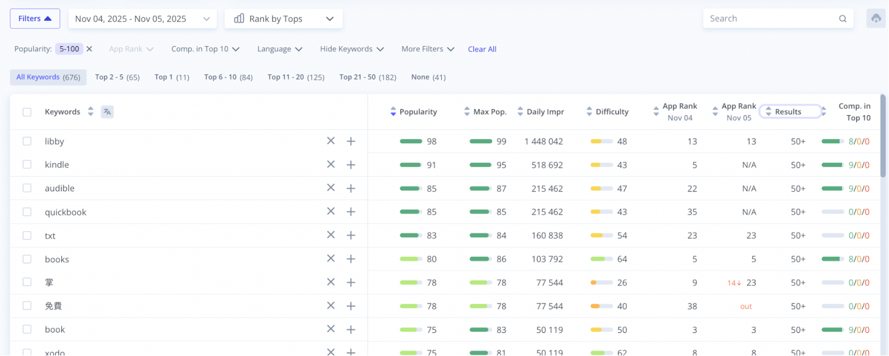The height and width of the screenshot is (356, 889).
Task: Switch to the Top 2 - 5 tab
Action: [117, 77]
